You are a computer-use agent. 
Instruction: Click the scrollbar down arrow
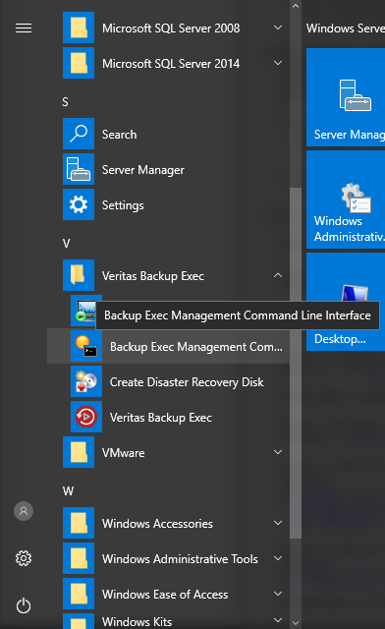pos(296,623)
